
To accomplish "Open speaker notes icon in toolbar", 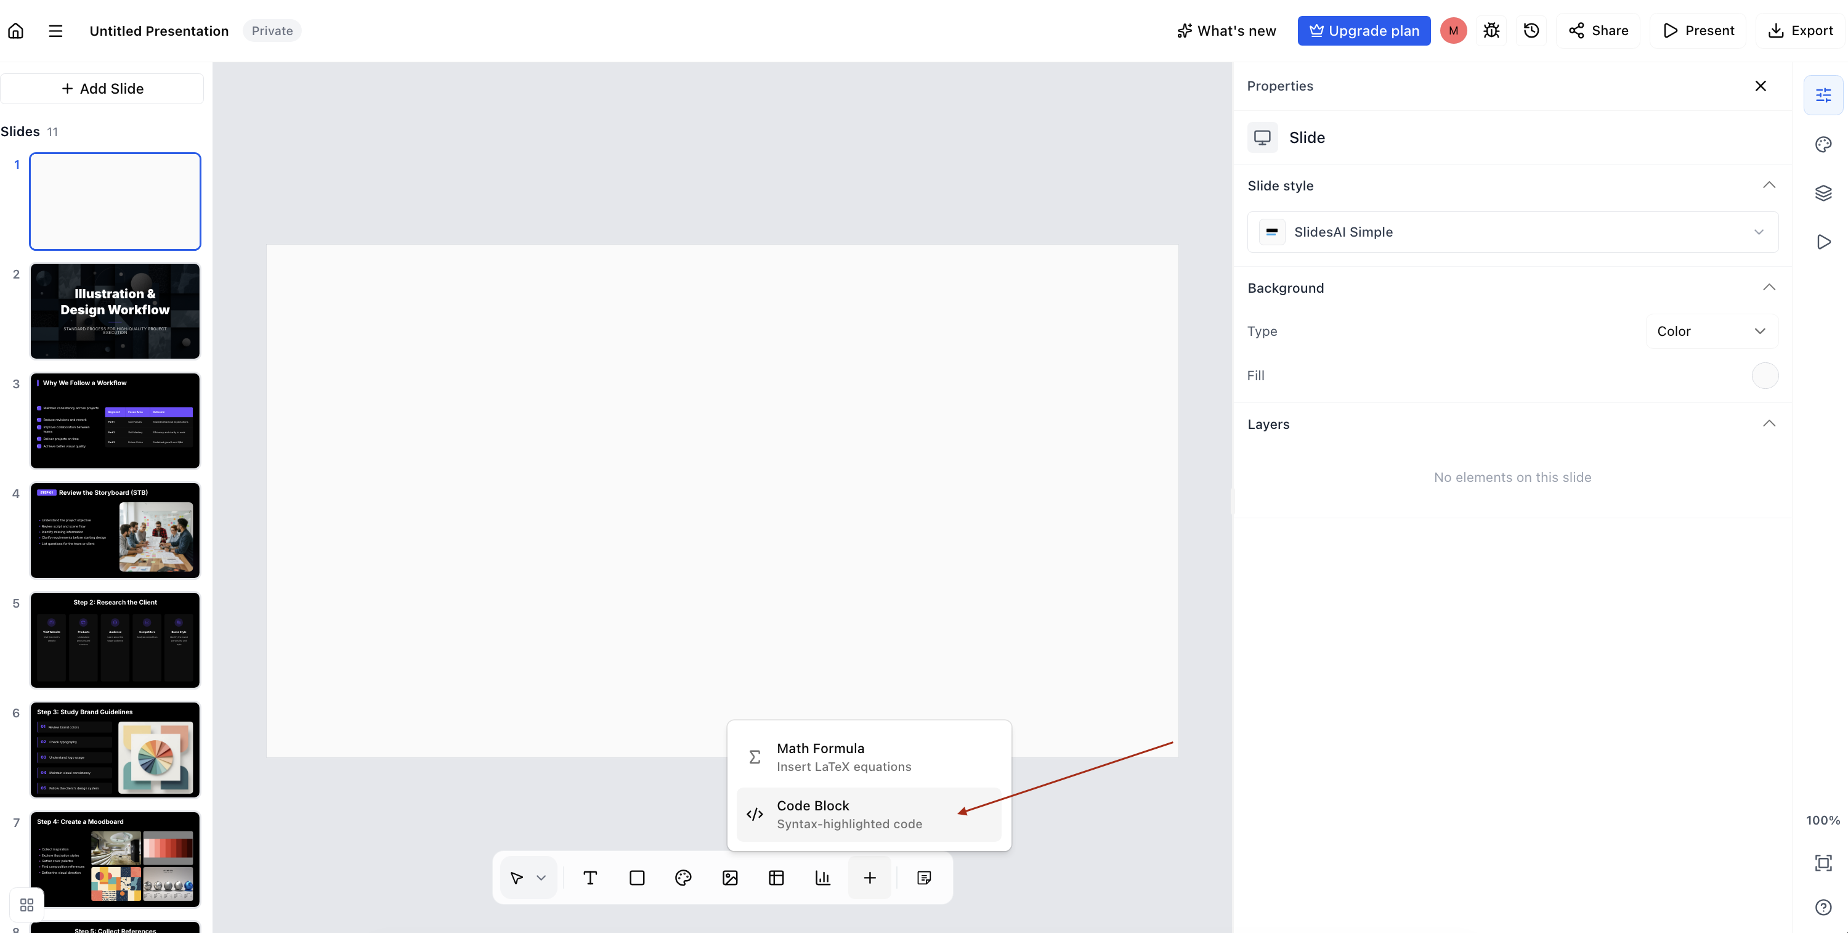I will point(924,878).
